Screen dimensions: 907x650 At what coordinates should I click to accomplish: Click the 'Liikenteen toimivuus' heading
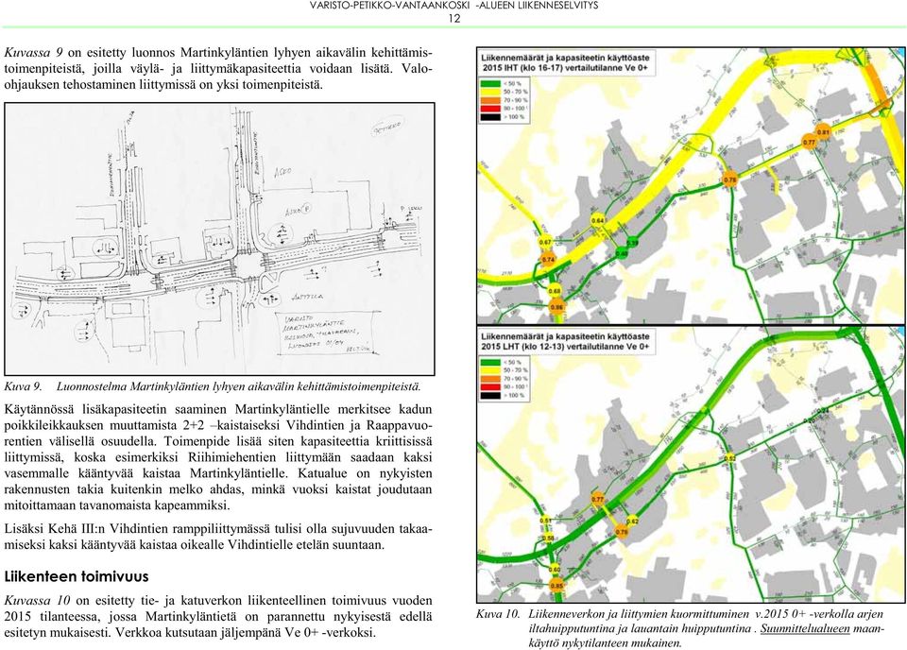click(77, 576)
